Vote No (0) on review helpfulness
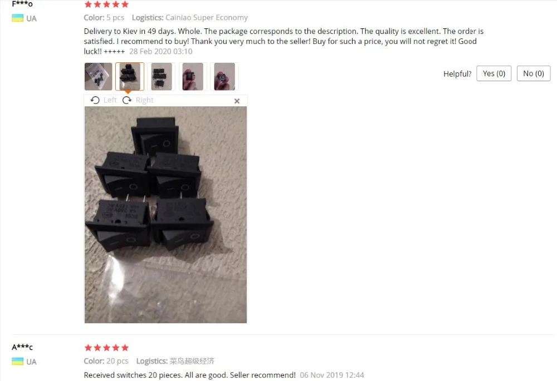Viewport: 557px width, 381px height. (534, 73)
